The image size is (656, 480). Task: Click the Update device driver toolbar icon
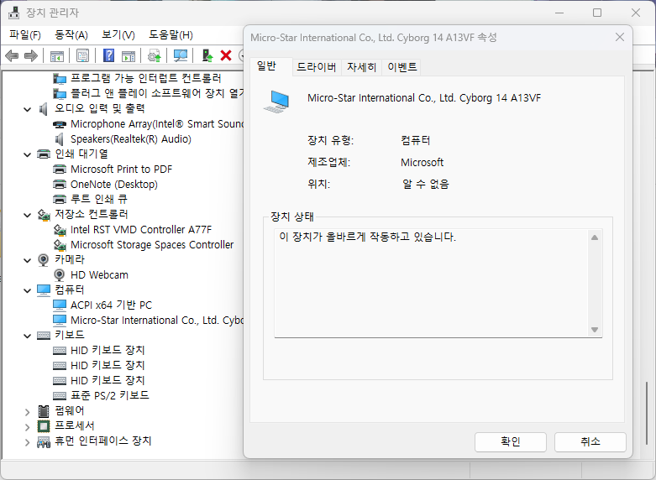coord(155,55)
